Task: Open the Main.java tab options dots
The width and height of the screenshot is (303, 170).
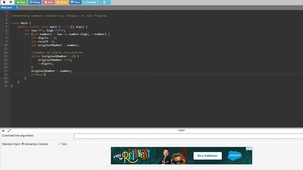Action: [x=17, y=8]
